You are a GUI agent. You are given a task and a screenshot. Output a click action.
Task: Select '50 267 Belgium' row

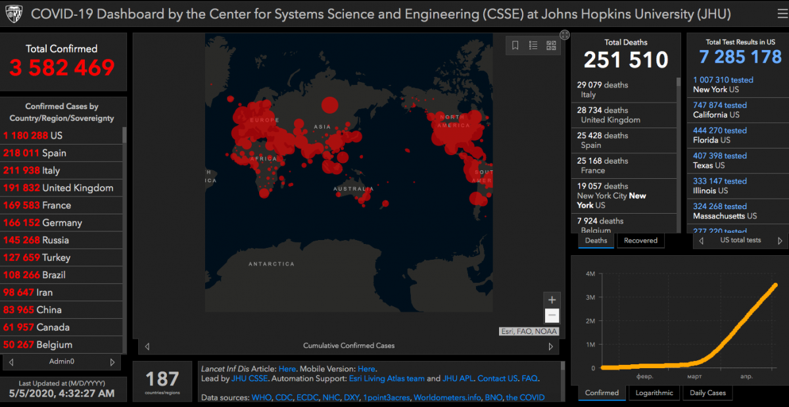click(x=61, y=345)
